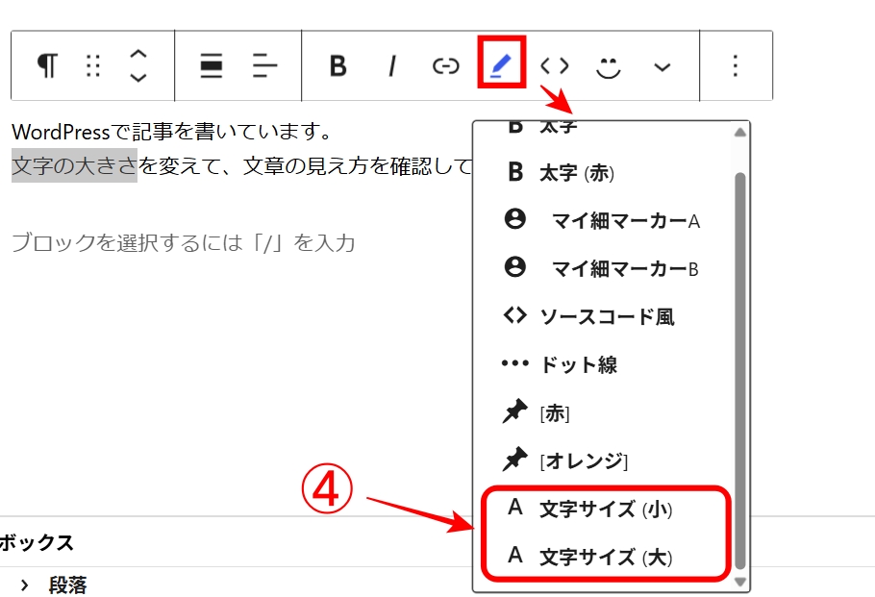Viewport: 875px width, 597px height.
Task: Toggle bold formatting in block toolbar
Action: (337, 65)
